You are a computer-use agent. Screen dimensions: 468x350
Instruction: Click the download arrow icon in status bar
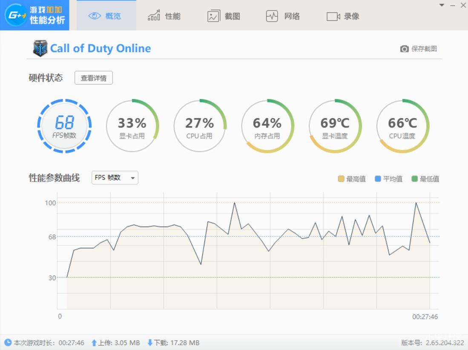150,343
